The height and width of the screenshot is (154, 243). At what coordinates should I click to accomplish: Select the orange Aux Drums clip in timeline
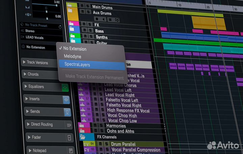click(x=209, y=23)
